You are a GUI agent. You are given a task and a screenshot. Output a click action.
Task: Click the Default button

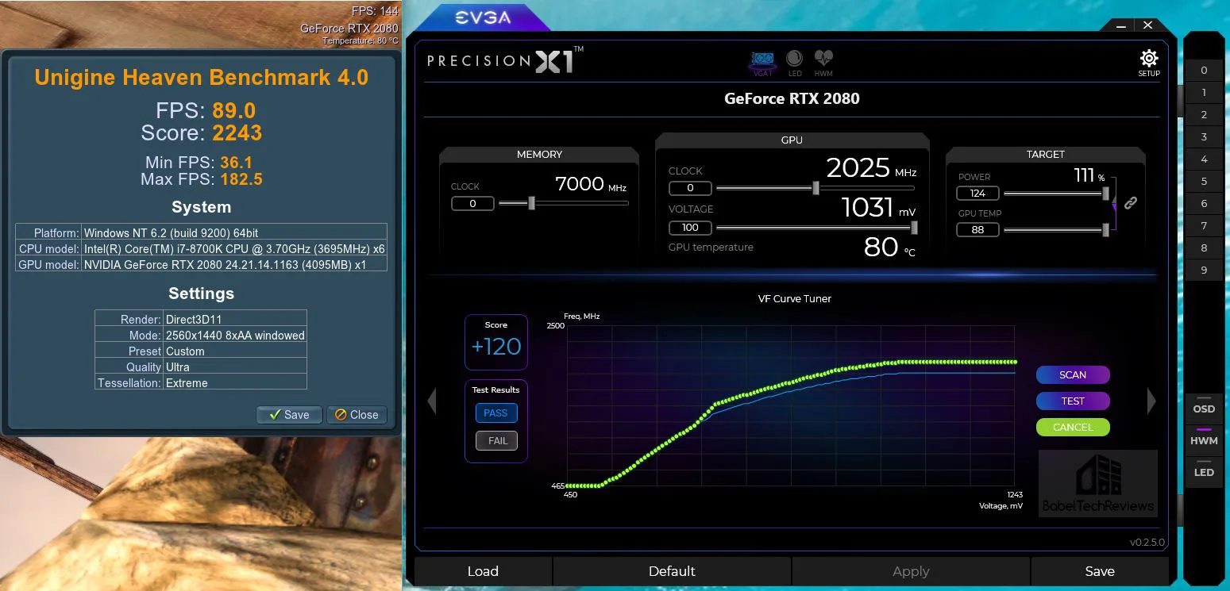[x=672, y=571]
